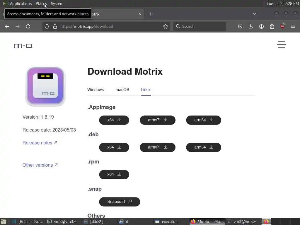Switch to the taskbar window named d
The image size is (300, 225).
(x=135, y=221)
